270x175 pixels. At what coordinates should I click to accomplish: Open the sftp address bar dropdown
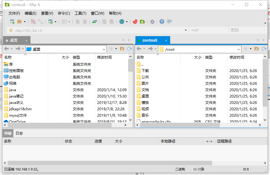[x=186, y=30]
